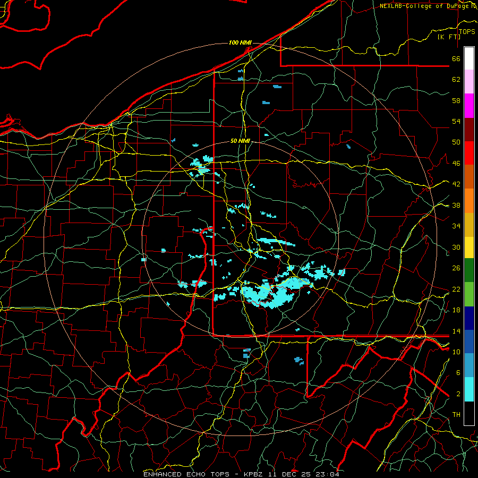
Task: Click the dark orange color scale segment
Action: coord(469,177)
